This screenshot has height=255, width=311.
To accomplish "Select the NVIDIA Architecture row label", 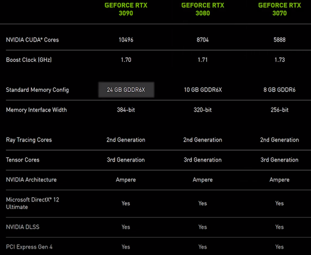I will [31, 180].
